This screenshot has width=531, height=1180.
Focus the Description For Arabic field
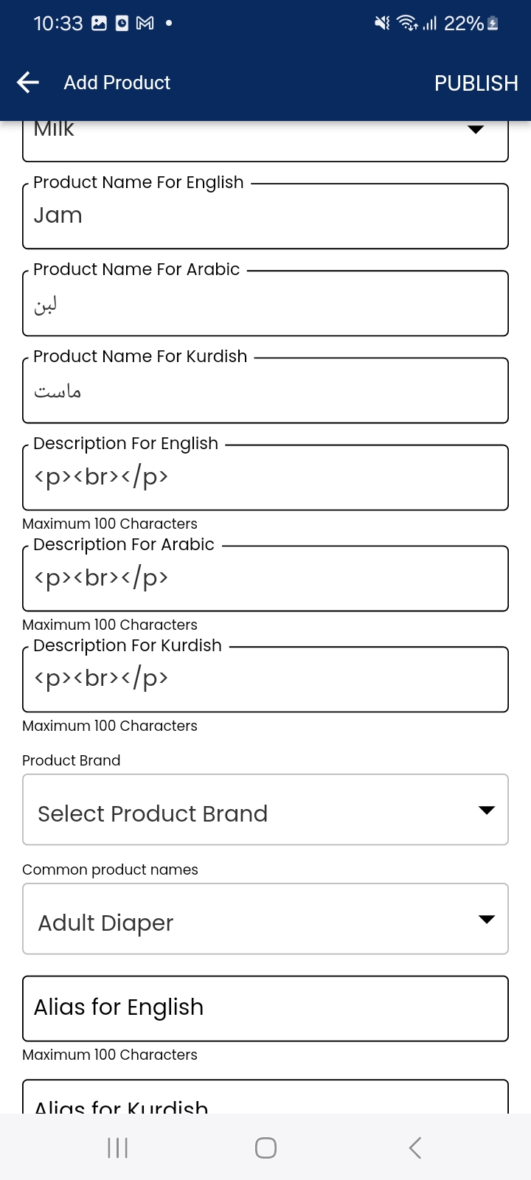tap(265, 578)
